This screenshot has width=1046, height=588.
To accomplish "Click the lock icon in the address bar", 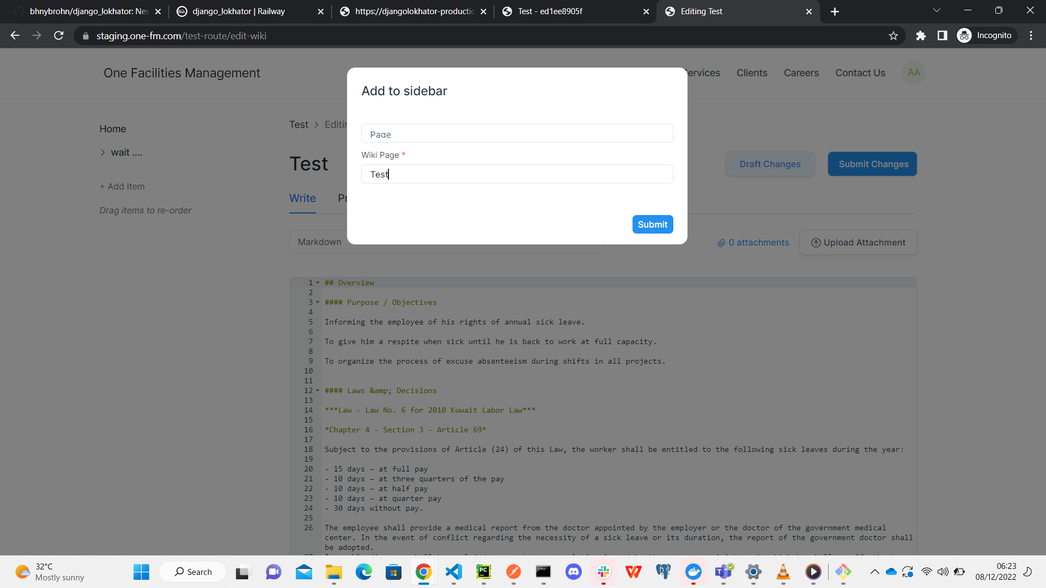I will coord(85,36).
